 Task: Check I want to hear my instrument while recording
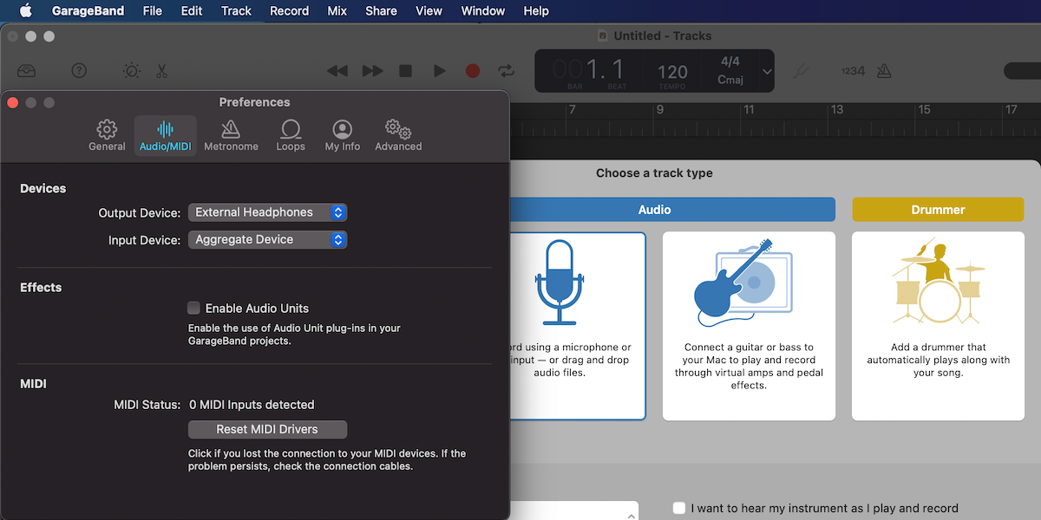(679, 509)
